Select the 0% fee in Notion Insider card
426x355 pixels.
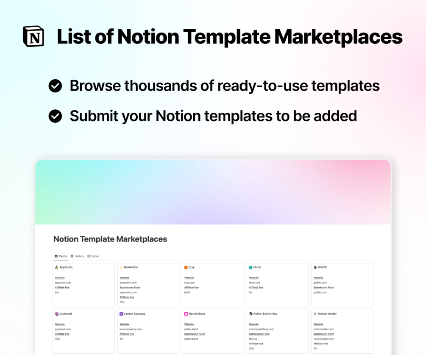(315, 349)
